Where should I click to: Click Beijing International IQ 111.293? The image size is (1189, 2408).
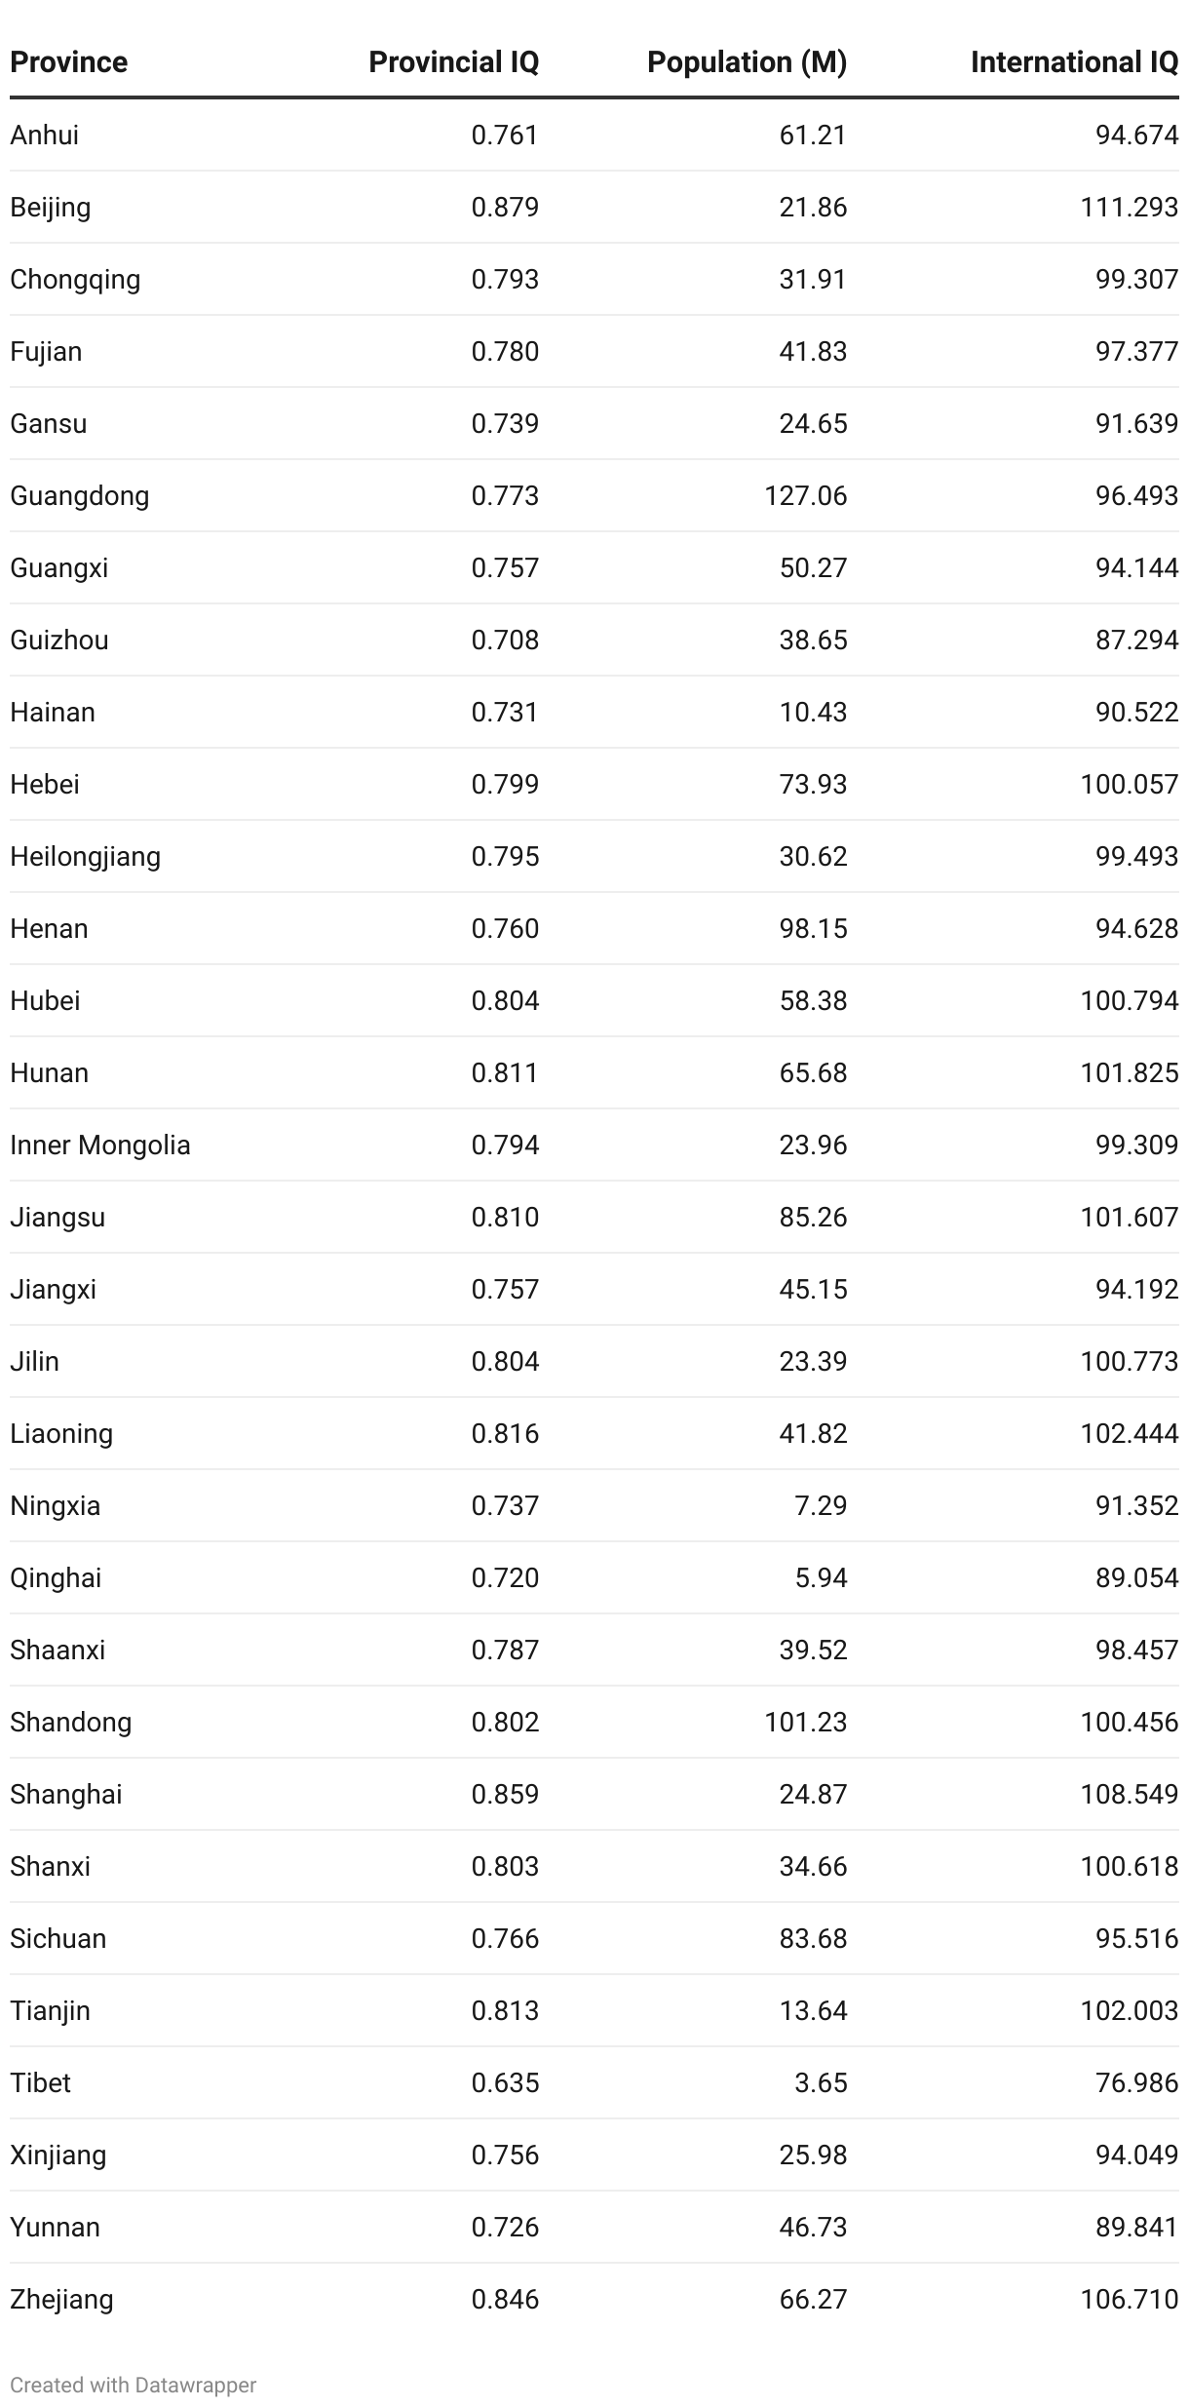[1129, 208]
